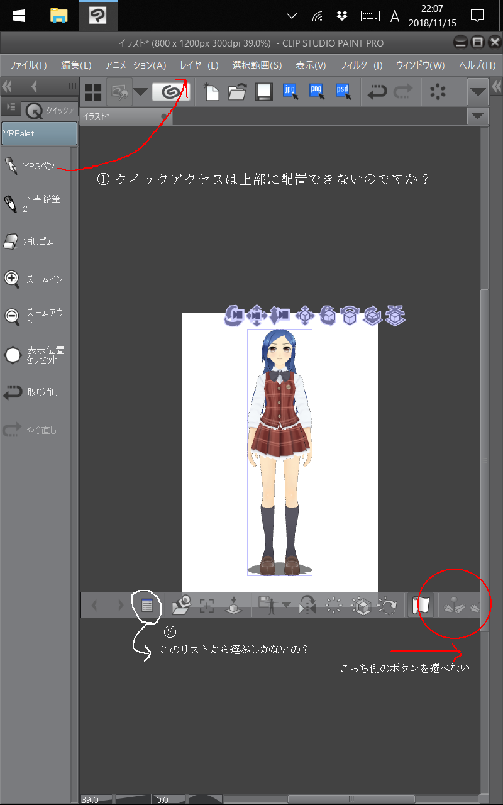Click flip pose horizontally icon
This screenshot has width=503, height=805.
(x=308, y=606)
